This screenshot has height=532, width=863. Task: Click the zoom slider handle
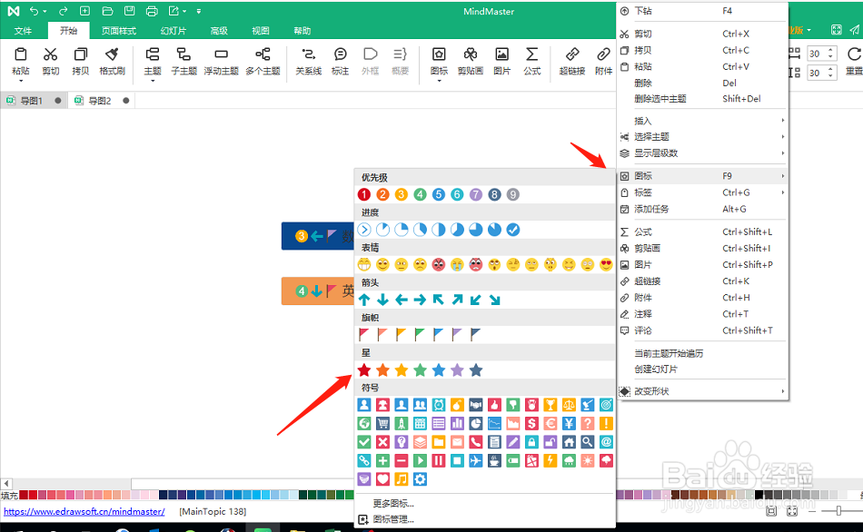pyautogui.click(x=838, y=511)
